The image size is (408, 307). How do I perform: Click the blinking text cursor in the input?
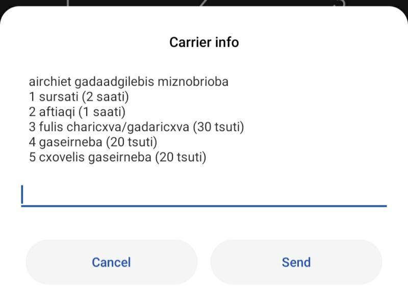pyautogui.click(x=22, y=194)
